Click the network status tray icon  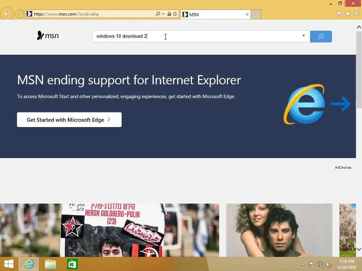pos(320,264)
